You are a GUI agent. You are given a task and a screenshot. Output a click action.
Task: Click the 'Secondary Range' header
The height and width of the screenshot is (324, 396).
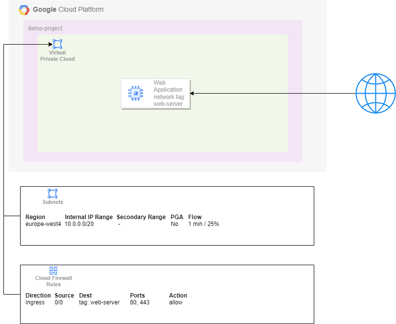141,217
